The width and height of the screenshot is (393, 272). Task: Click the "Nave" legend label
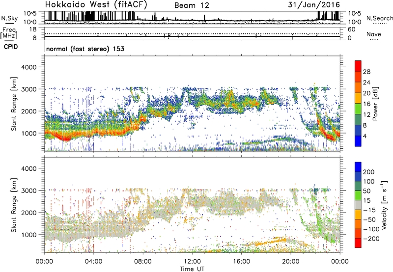(x=374, y=34)
